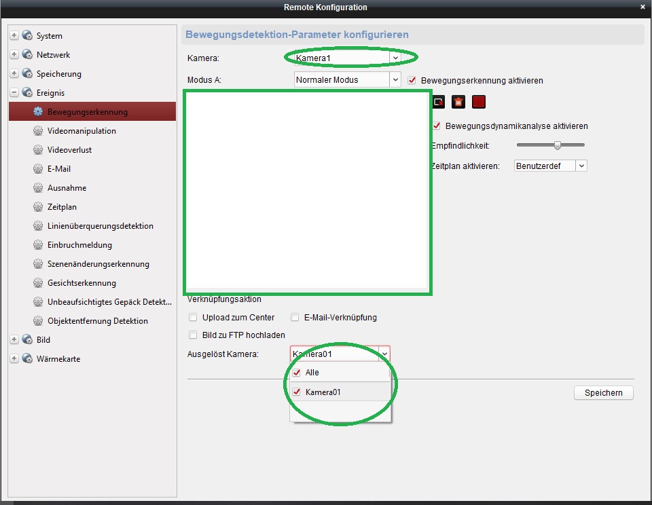Uncheck Bewegungsdynamikanalyse aktivieren
The width and height of the screenshot is (652, 505).
437,126
